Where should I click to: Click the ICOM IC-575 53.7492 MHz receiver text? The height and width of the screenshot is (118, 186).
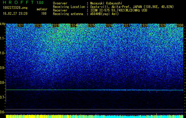coord(119,10)
